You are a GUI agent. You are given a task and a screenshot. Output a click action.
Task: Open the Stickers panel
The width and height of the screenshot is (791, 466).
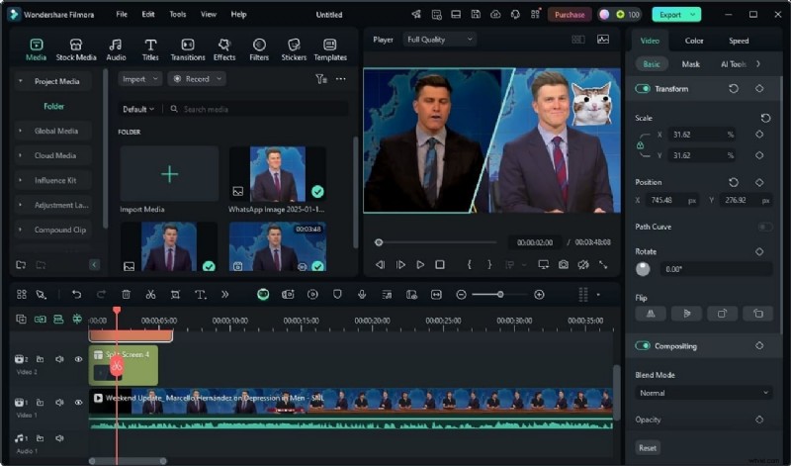coord(293,49)
